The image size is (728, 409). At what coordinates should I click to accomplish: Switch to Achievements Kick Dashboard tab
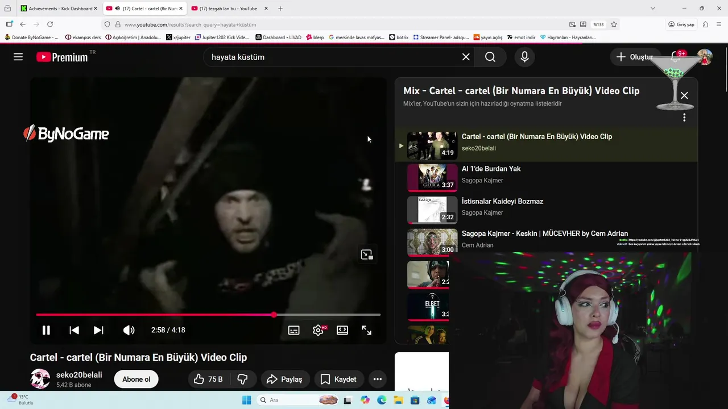pyautogui.click(x=59, y=9)
